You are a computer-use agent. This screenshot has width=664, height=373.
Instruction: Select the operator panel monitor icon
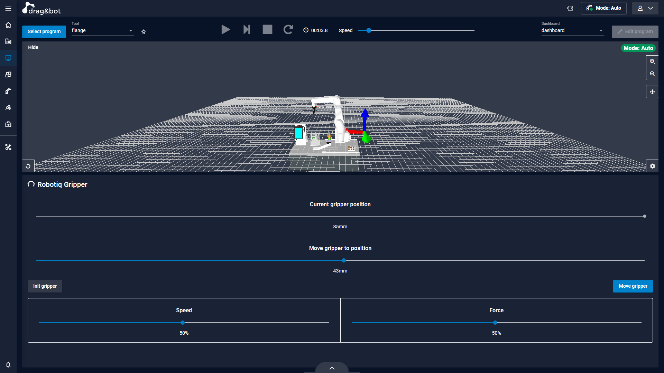pos(8,58)
